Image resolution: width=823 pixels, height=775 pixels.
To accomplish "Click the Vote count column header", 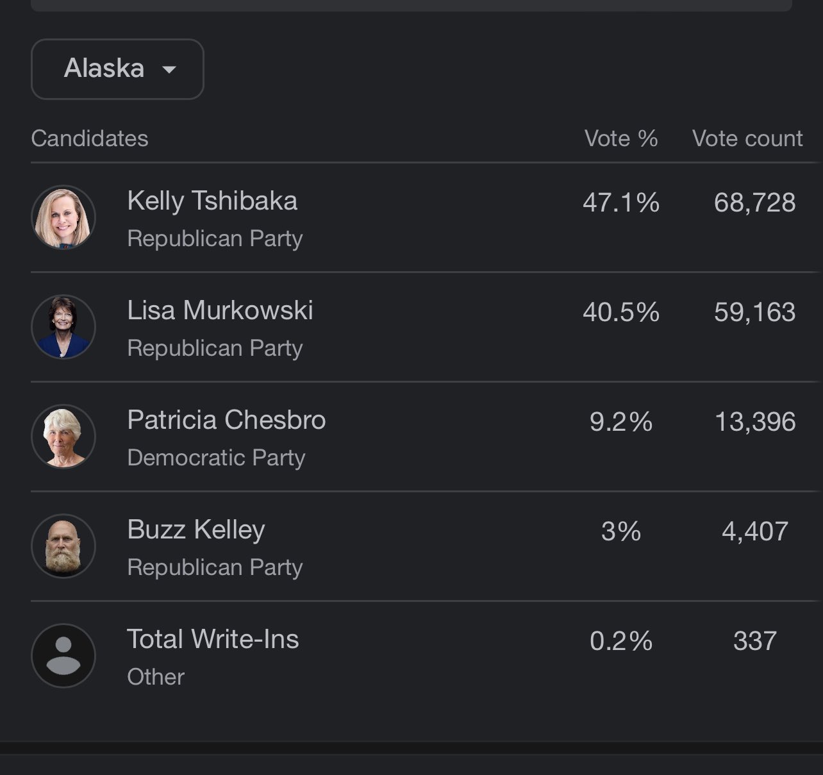I will coord(747,138).
